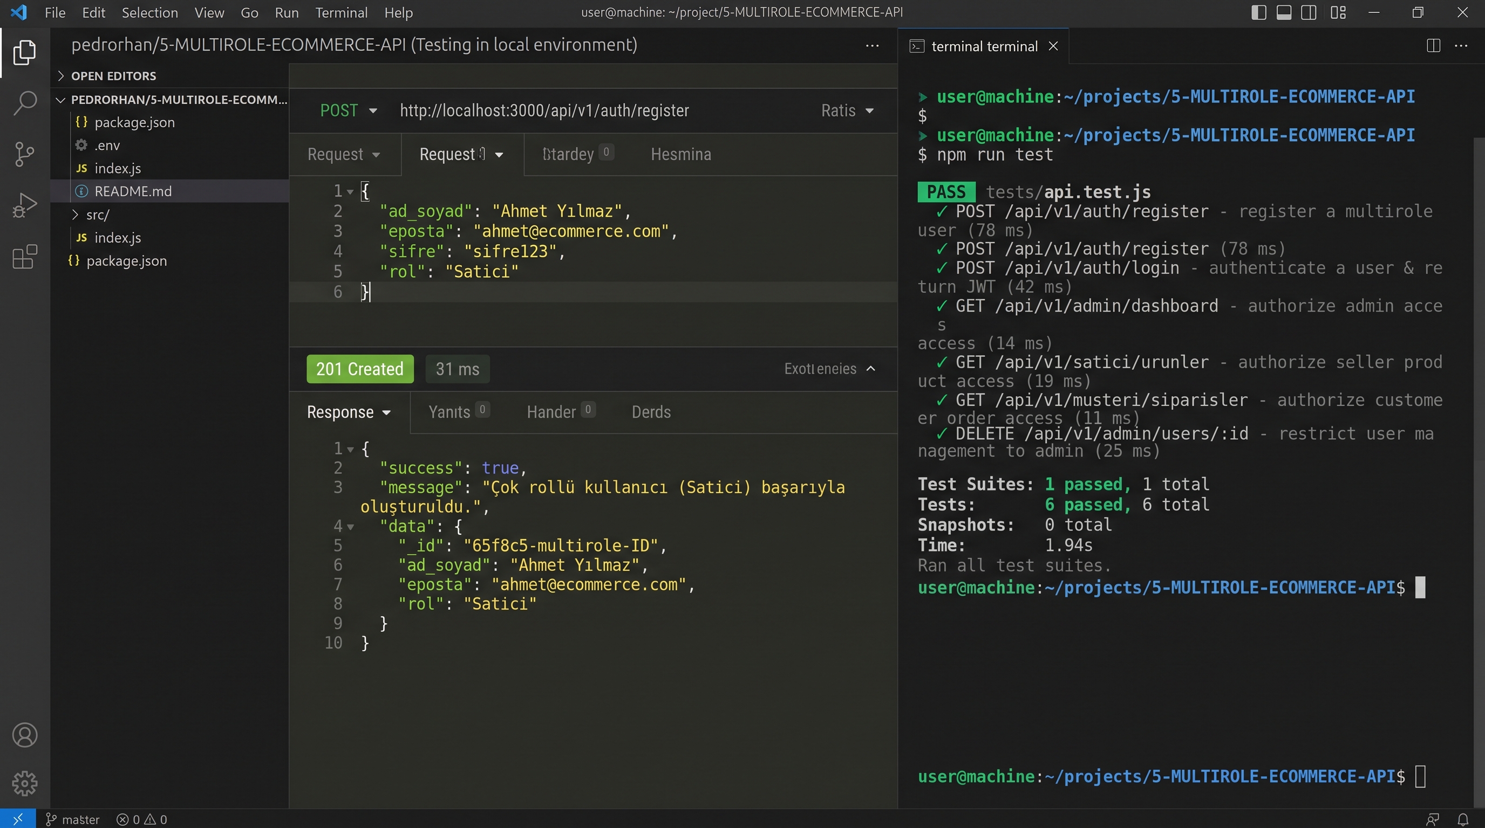Open README.md in the file tree
Viewport: 1485px width, 828px height.
tap(169, 191)
